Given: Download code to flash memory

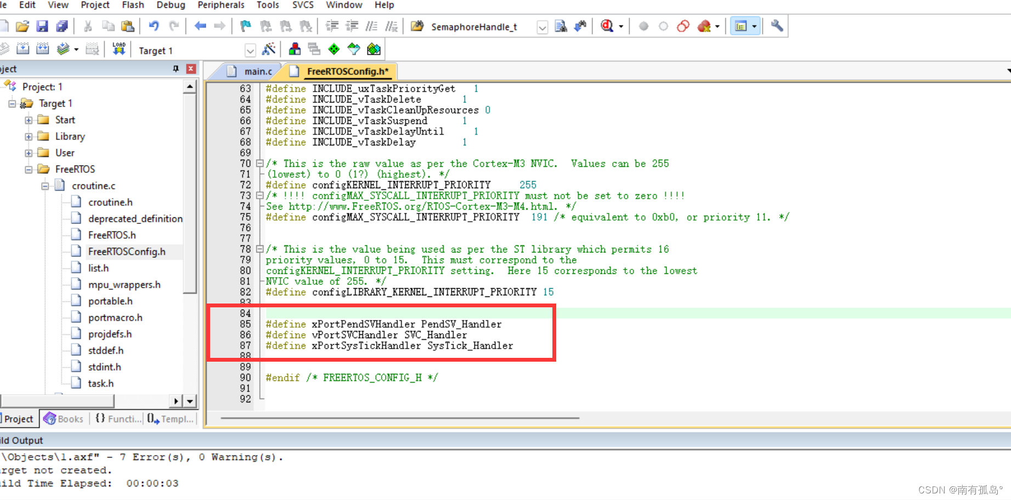Looking at the screenshot, I should pyautogui.click(x=118, y=49).
